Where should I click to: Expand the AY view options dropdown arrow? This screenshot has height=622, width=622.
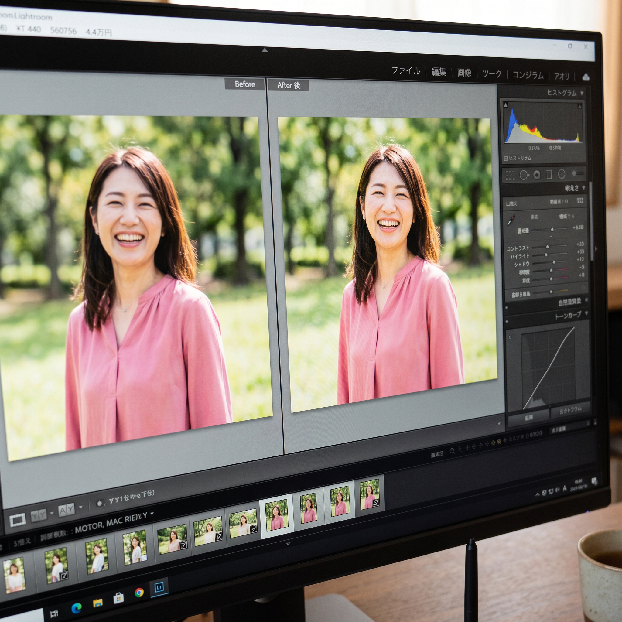pyautogui.click(x=80, y=507)
